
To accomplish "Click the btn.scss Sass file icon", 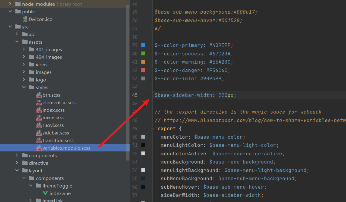I will [x=39, y=95].
